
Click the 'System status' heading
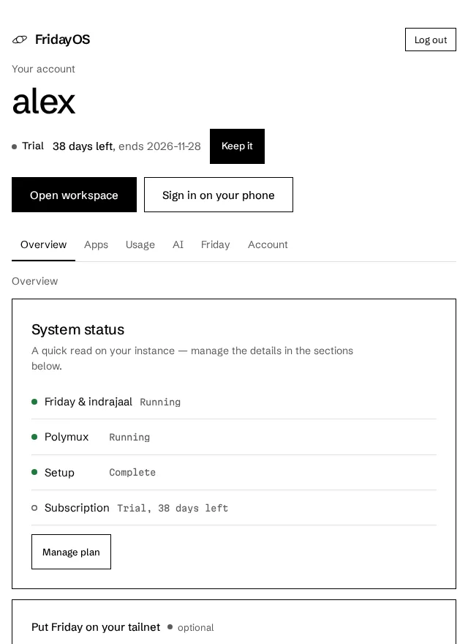78,329
